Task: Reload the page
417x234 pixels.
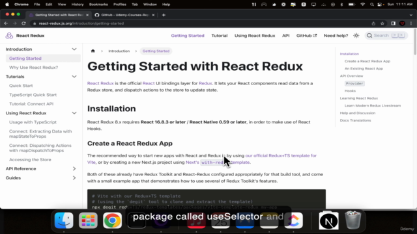Action: click(23, 23)
